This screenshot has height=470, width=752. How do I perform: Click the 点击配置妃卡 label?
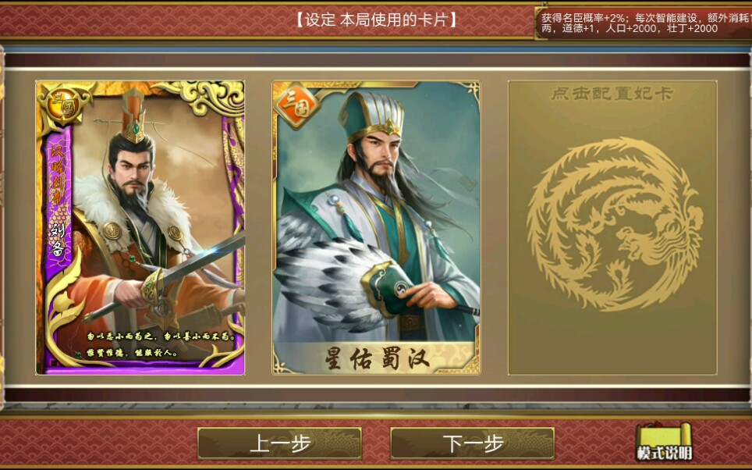click(x=612, y=94)
